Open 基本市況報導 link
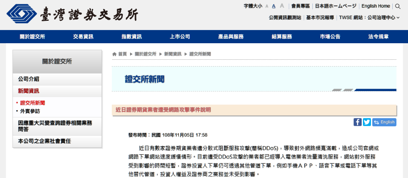Screen dimensions: 408x178 (320, 18)
